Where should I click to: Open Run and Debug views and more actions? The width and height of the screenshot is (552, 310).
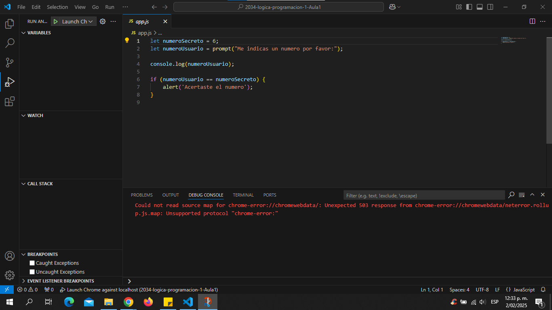pos(113,21)
